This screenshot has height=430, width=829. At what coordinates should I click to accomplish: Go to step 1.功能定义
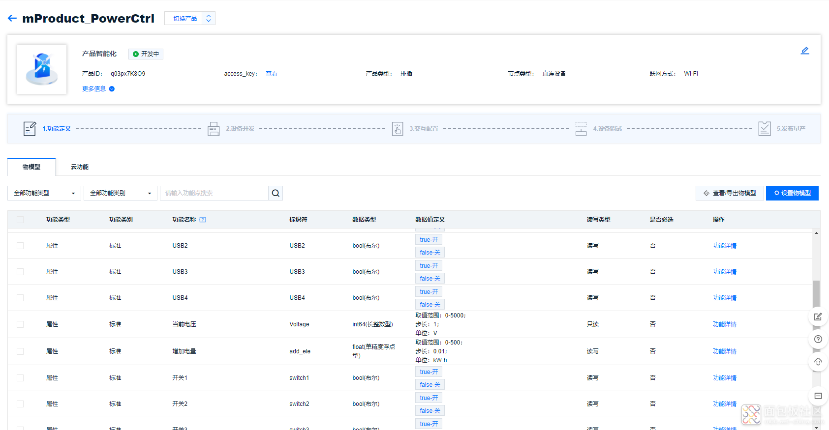(57, 129)
